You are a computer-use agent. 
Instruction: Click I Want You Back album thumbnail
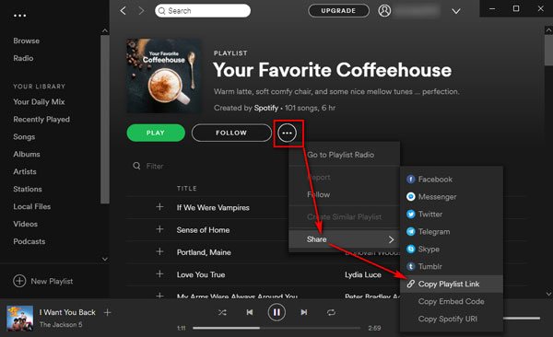(20, 319)
